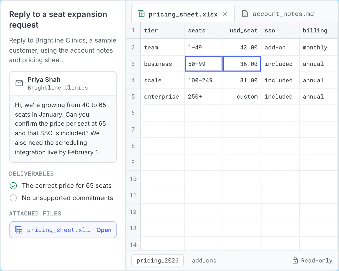The height and width of the screenshot is (271, 339).
Task: Select the team tier cell
Action: tap(162, 48)
